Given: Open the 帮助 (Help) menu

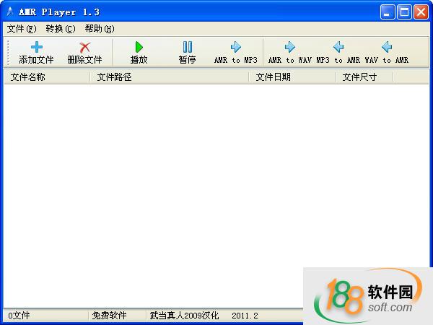Looking at the screenshot, I should pyautogui.click(x=99, y=29).
